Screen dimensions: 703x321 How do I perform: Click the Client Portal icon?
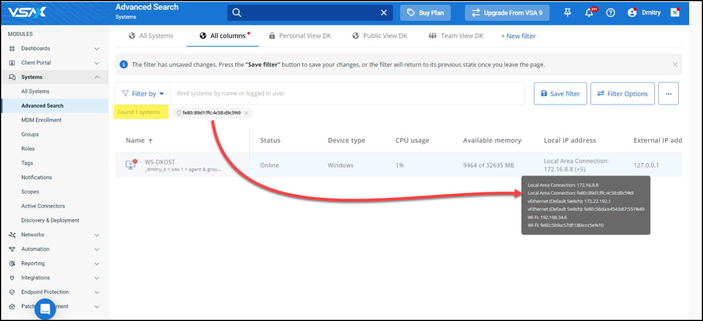(12, 63)
